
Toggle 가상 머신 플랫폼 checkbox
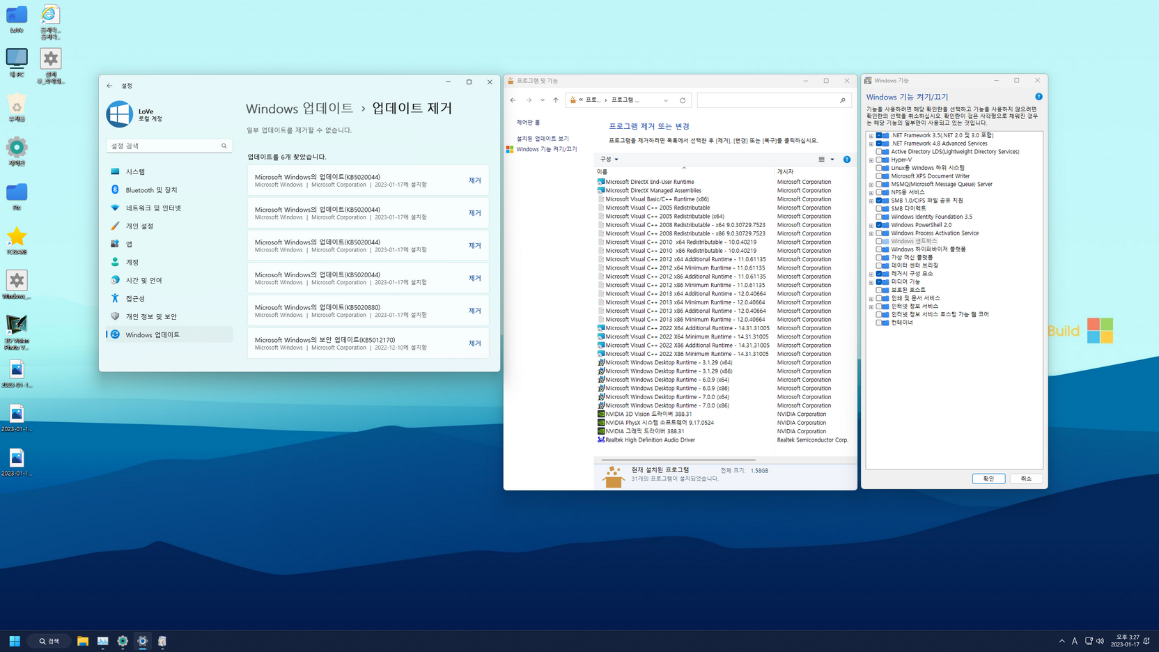(879, 257)
